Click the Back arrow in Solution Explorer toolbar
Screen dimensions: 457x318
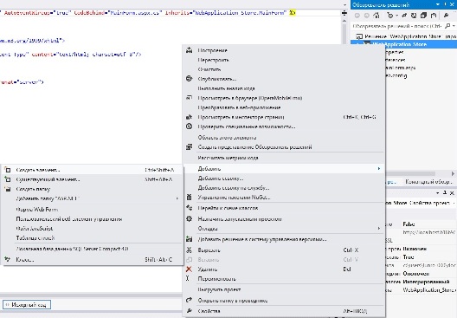click(x=357, y=16)
